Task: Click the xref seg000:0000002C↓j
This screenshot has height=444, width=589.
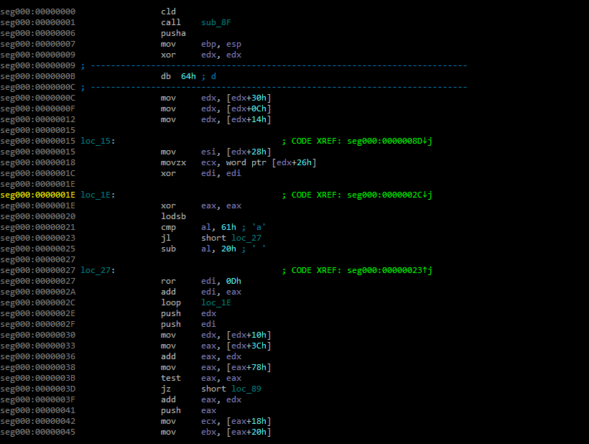Action: 389,195
